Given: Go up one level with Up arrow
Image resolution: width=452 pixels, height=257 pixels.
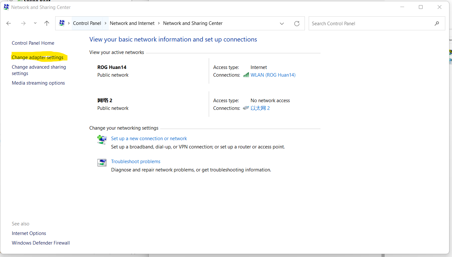Looking at the screenshot, I should click(x=47, y=23).
